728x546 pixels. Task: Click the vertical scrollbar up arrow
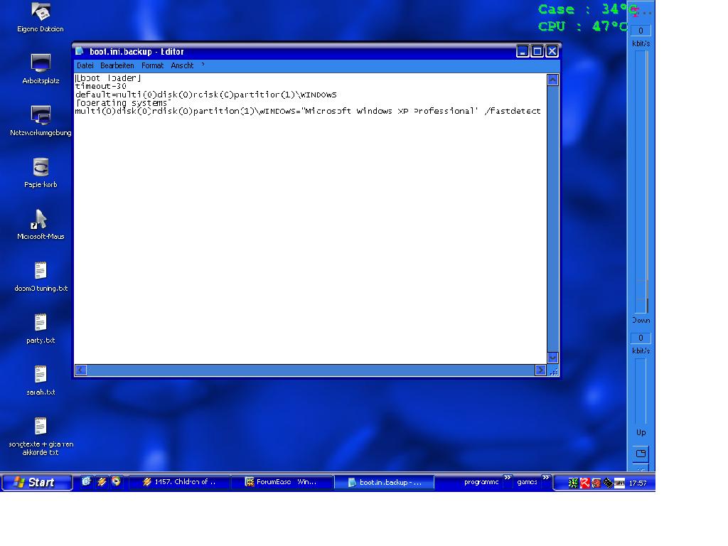click(552, 80)
